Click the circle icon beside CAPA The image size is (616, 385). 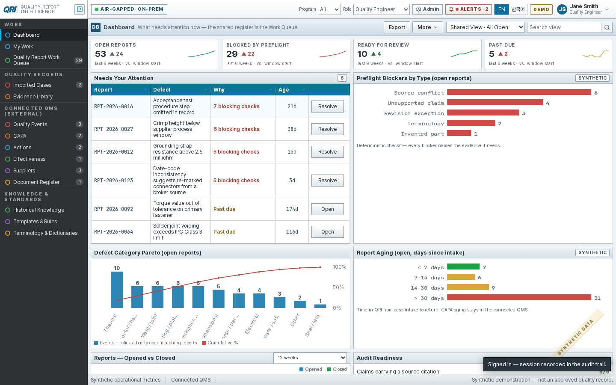(x=8, y=136)
